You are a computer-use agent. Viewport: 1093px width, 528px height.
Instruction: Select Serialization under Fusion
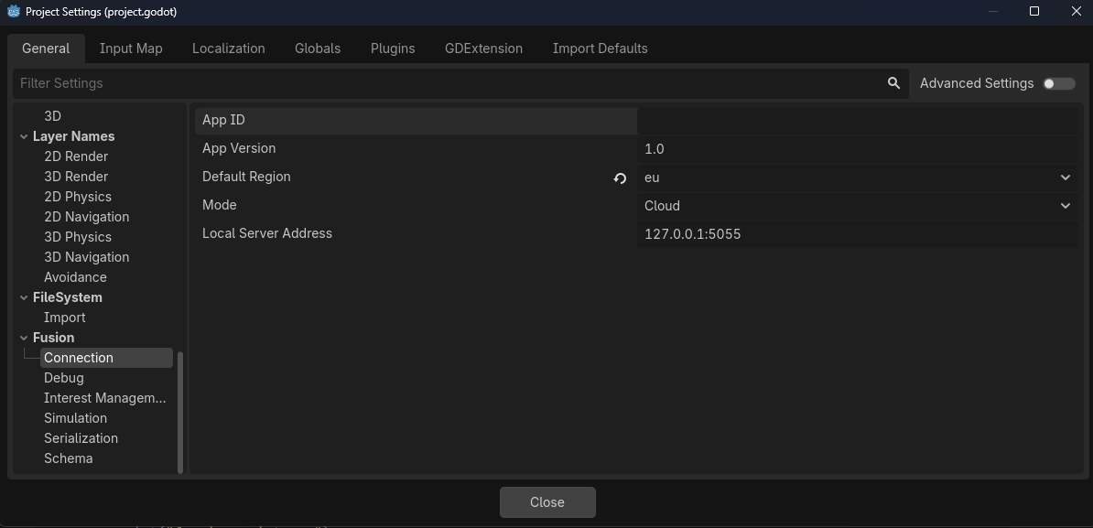click(x=81, y=439)
